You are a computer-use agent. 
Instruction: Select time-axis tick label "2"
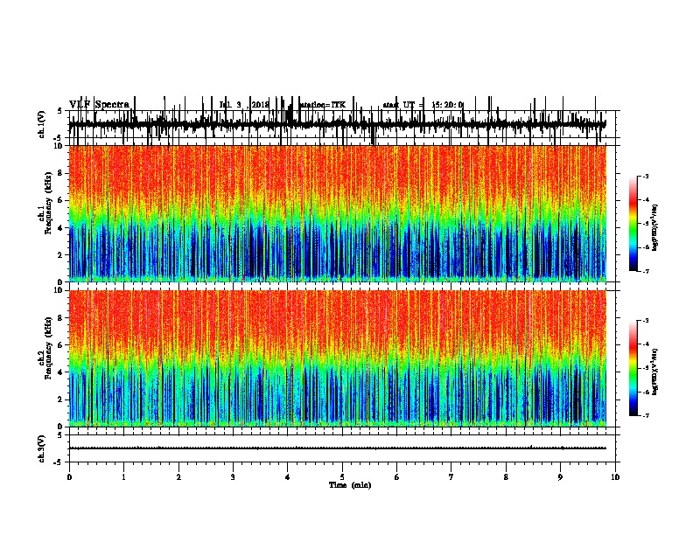click(x=178, y=477)
